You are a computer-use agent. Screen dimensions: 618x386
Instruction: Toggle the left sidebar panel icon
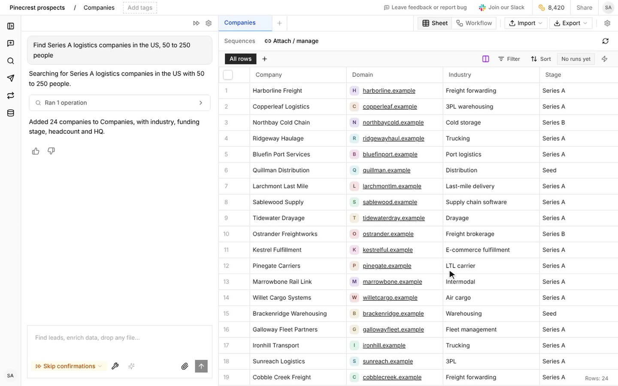11,26
